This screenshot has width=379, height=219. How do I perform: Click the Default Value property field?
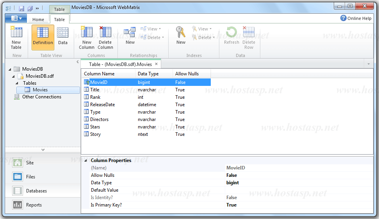(299, 190)
